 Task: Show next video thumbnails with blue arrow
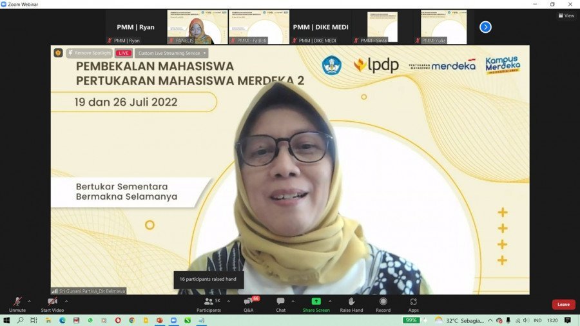(485, 27)
